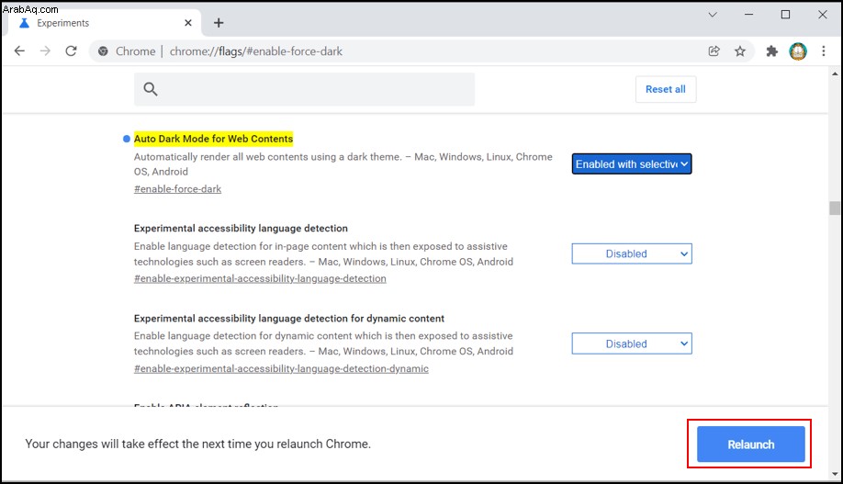Click the address bar URL

coord(256,51)
